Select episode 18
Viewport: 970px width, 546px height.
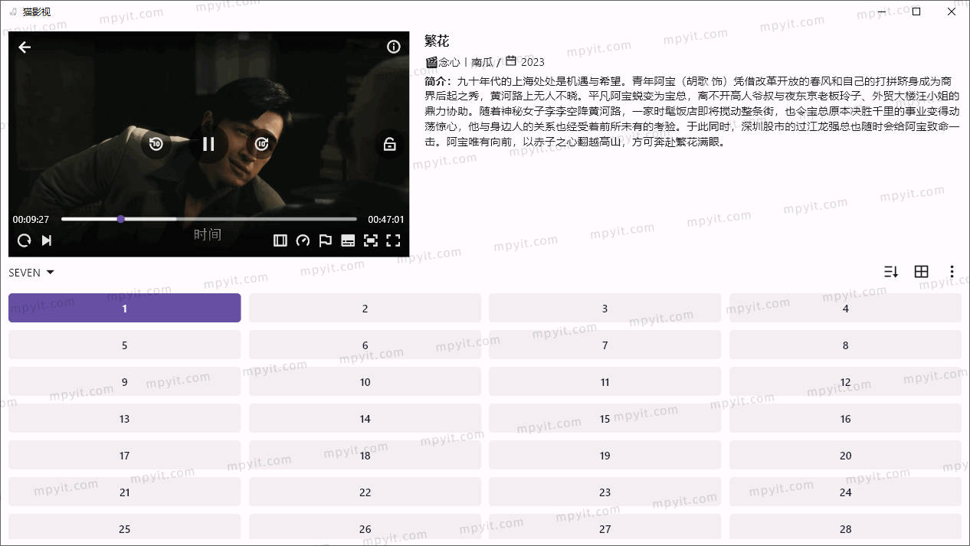365,455
